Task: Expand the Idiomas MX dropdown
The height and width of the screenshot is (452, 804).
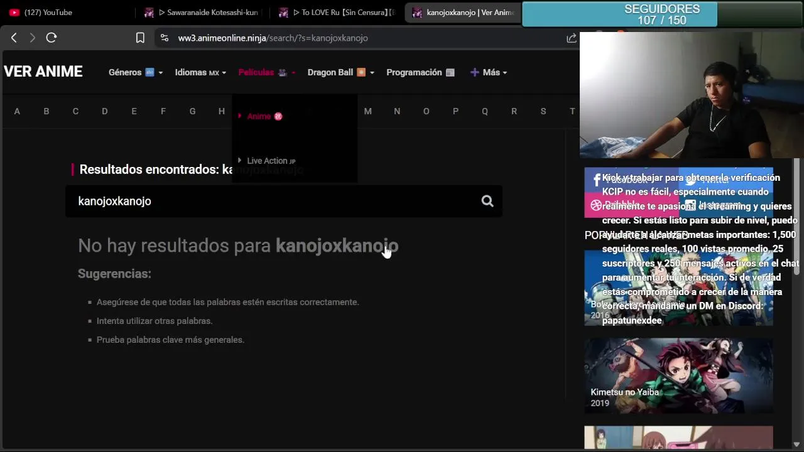Action: click(x=200, y=72)
